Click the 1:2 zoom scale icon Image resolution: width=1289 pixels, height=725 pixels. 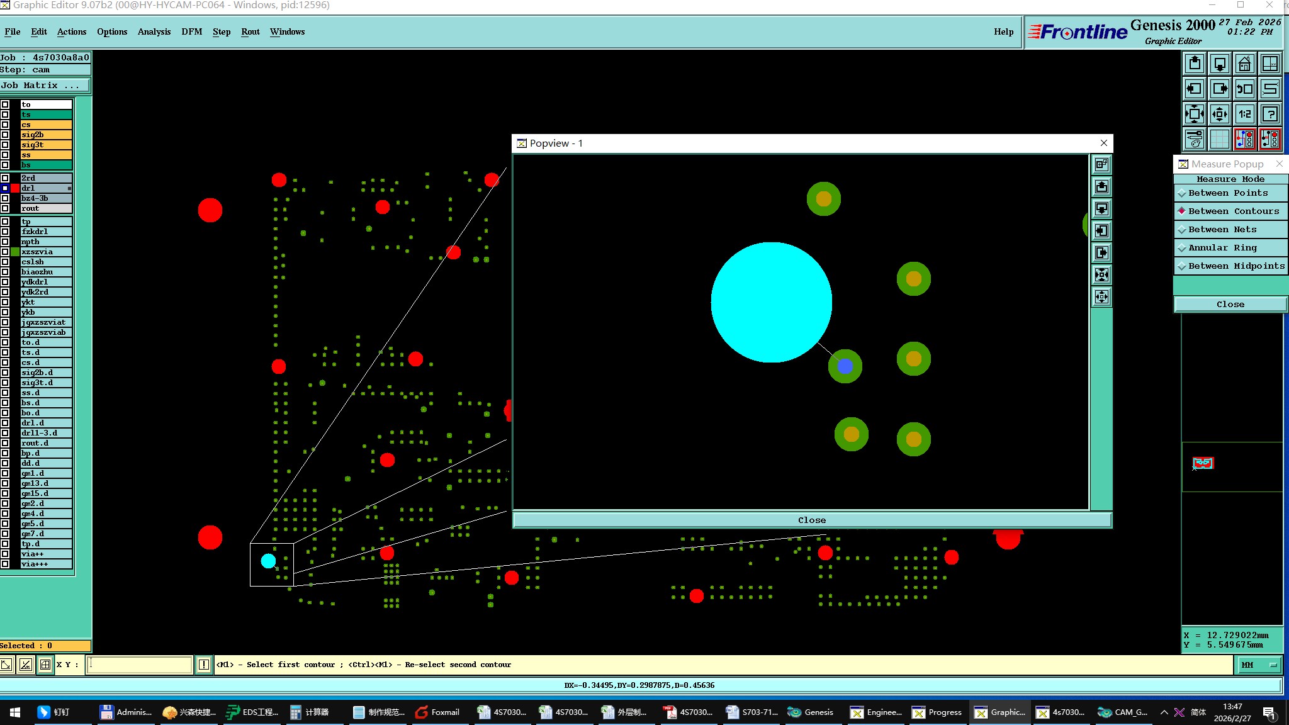(1245, 115)
